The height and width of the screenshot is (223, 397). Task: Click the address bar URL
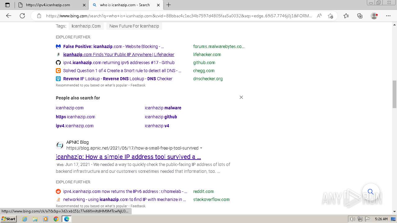(x=179, y=16)
